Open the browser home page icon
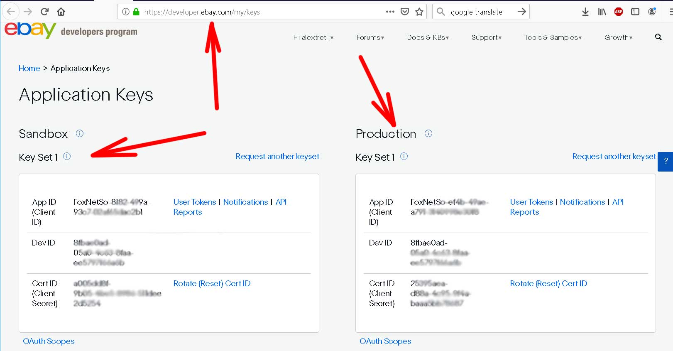 61,12
